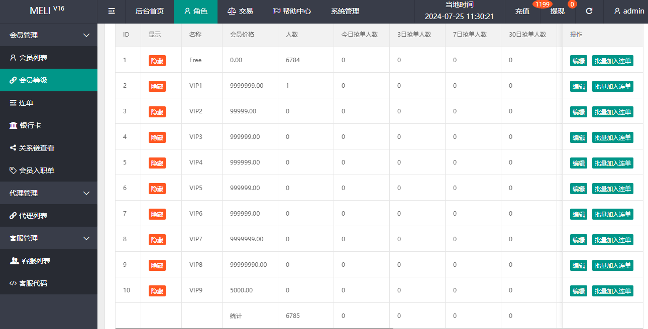Image resolution: width=648 pixels, height=329 pixels.
Task: Click the MELI V16 logo
Action: point(47,11)
